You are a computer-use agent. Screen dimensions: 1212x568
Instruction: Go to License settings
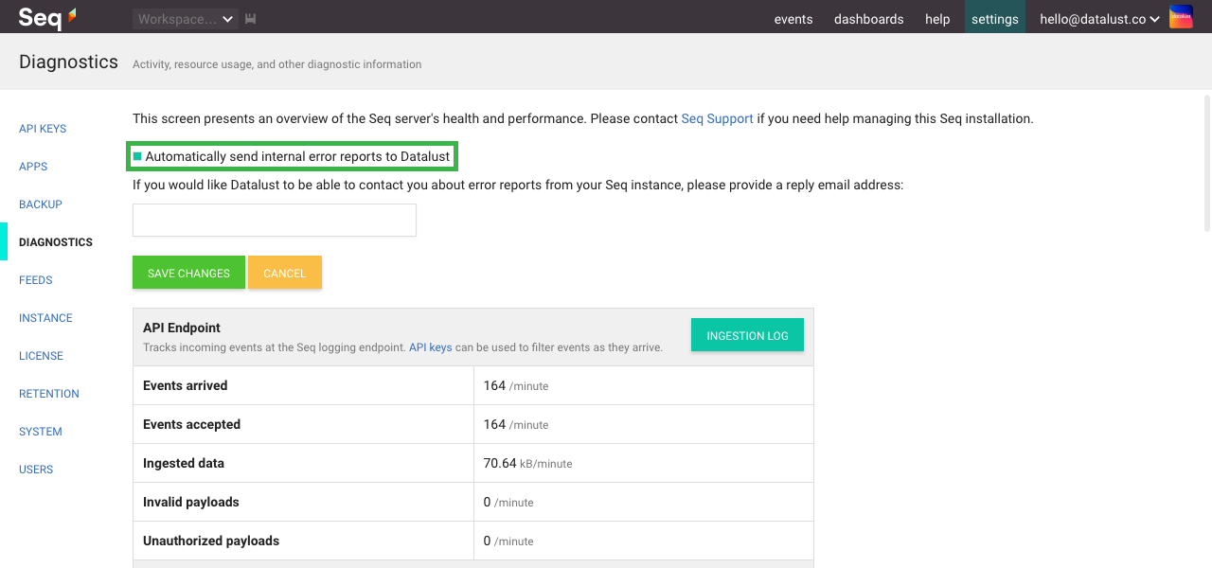point(41,356)
